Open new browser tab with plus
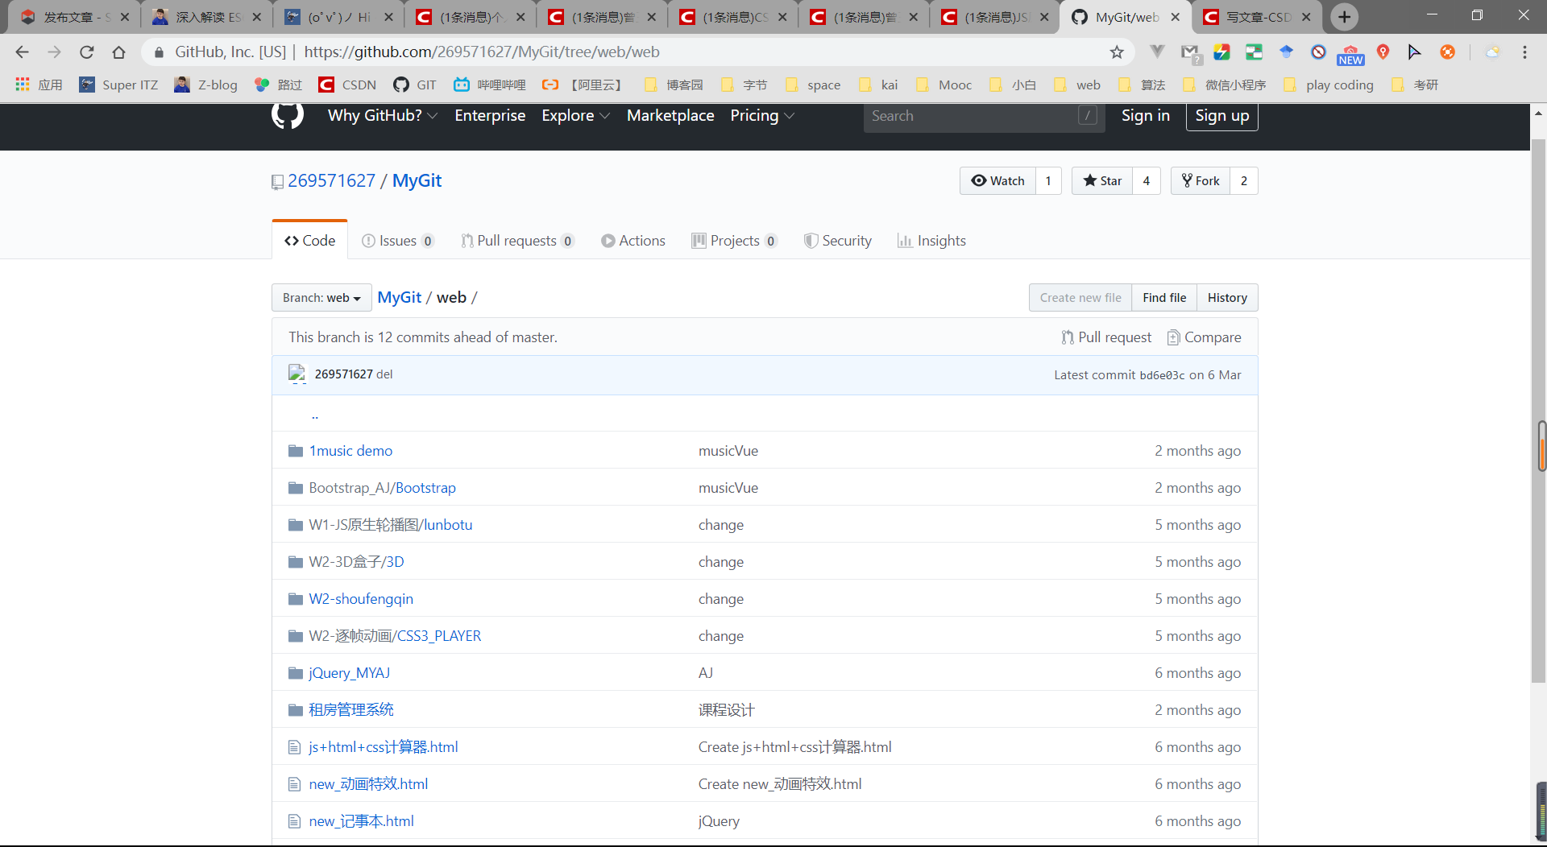The height and width of the screenshot is (847, 1547). (1344, 17)
